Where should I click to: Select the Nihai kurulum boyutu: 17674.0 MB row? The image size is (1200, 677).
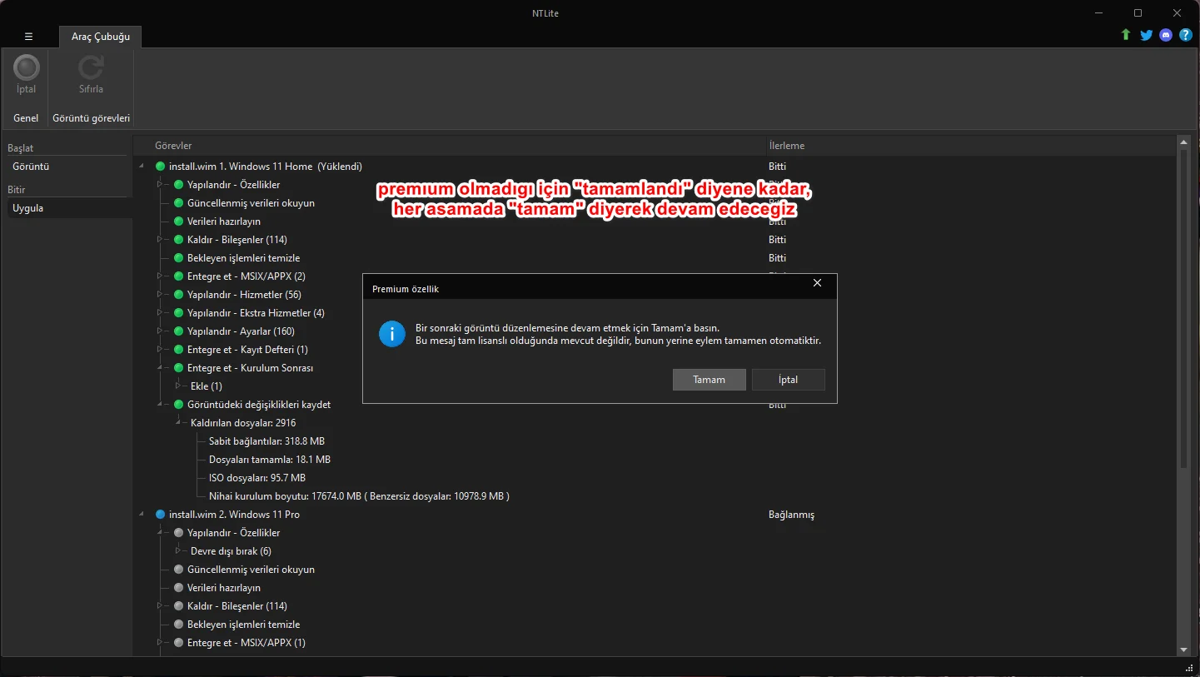[x=359, y=496]
